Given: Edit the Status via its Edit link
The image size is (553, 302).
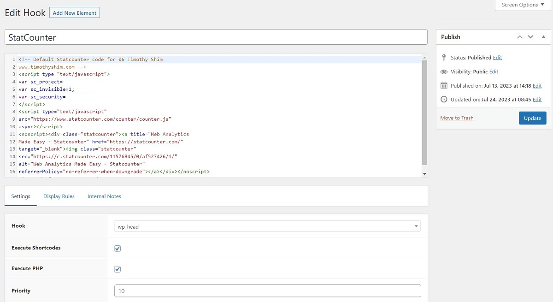Looking at the screenshot, I should [x=497, y=58].
